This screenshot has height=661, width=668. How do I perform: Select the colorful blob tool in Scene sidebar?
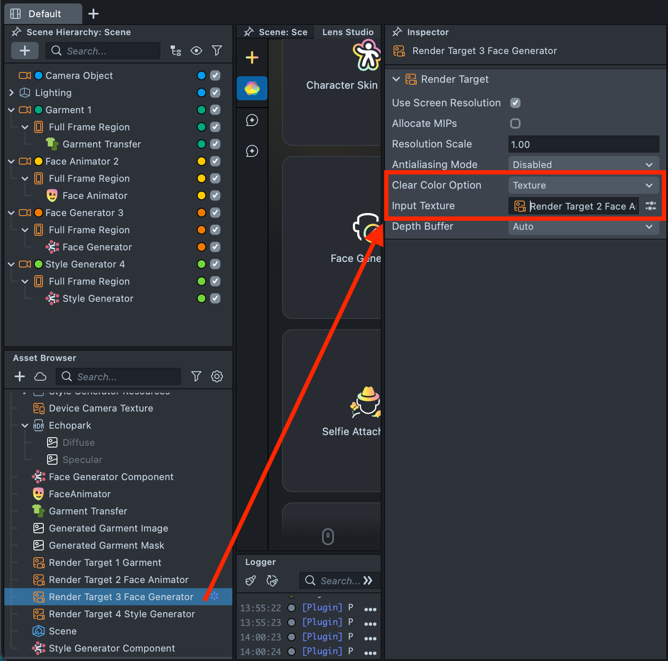(252, 88)
